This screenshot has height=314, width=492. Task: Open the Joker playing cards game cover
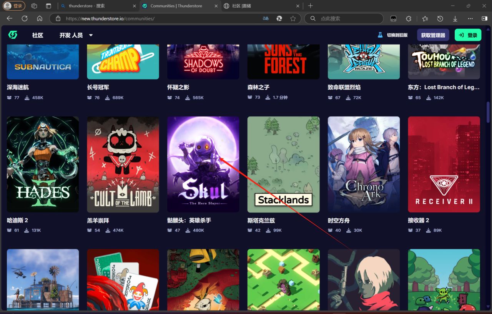point(123,279)
